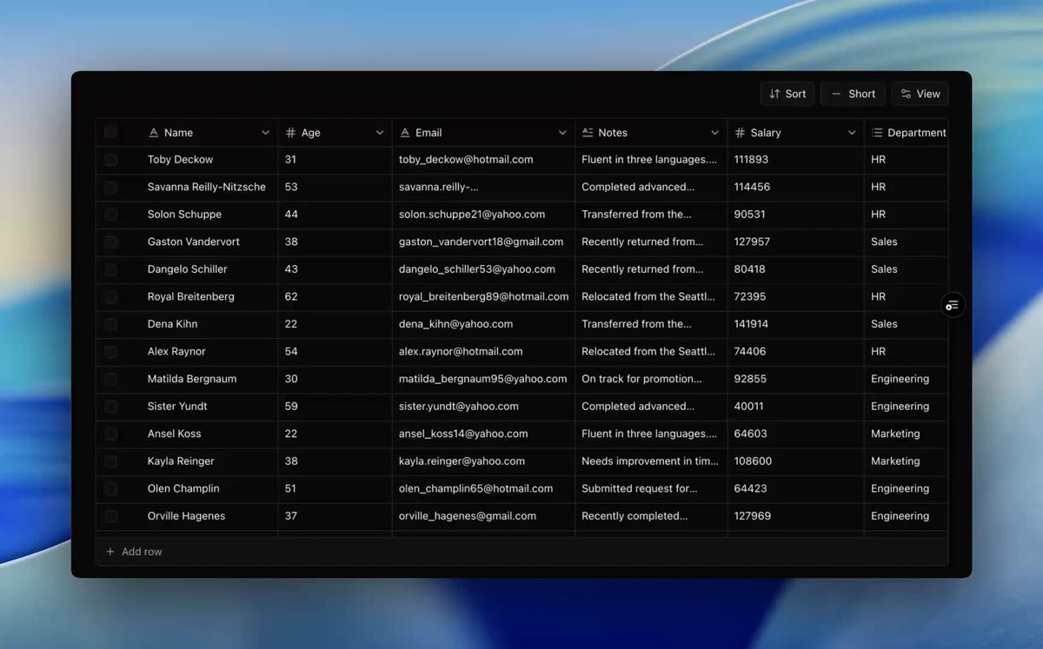Select the checkbox for Dena Kihn row
This screenshot has height=649, width=1043.
pyautogui.click(x=110, y=324)
